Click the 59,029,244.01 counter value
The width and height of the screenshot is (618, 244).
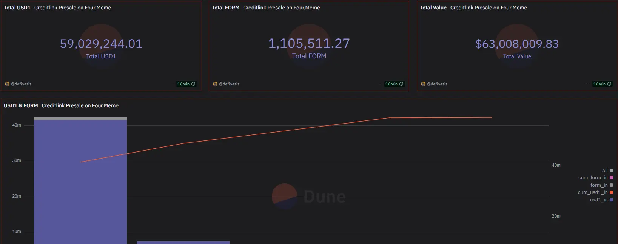click(x=101, y=44)
